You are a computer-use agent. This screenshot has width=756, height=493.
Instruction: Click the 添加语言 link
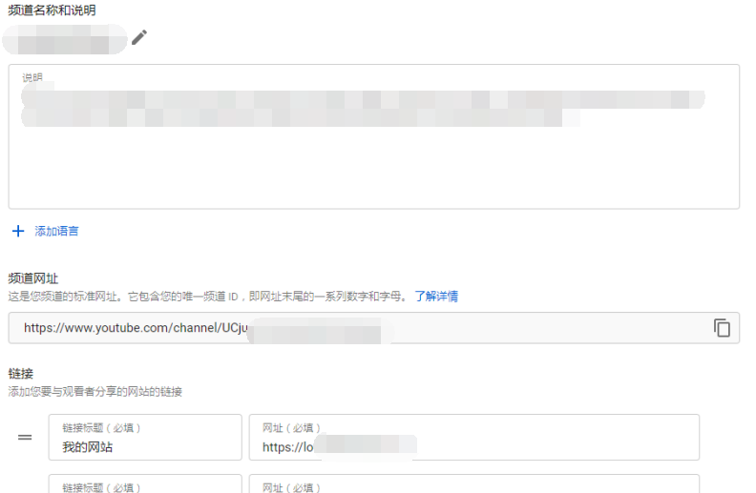56,231
